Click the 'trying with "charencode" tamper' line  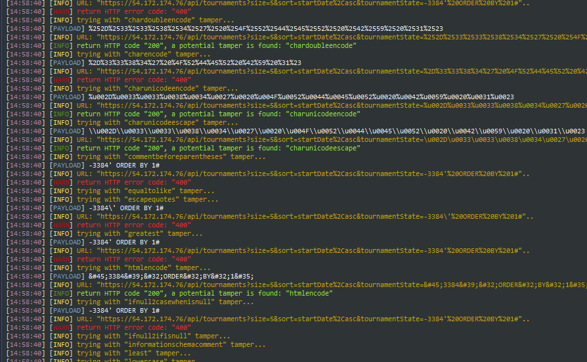coord(108,55)
